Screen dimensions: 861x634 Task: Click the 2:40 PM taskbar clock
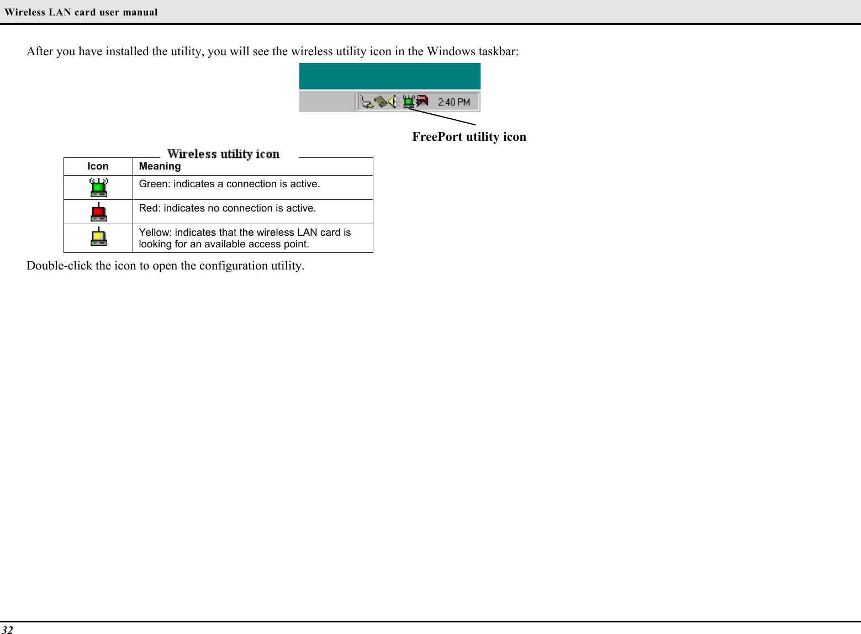[x=454, y=102]
